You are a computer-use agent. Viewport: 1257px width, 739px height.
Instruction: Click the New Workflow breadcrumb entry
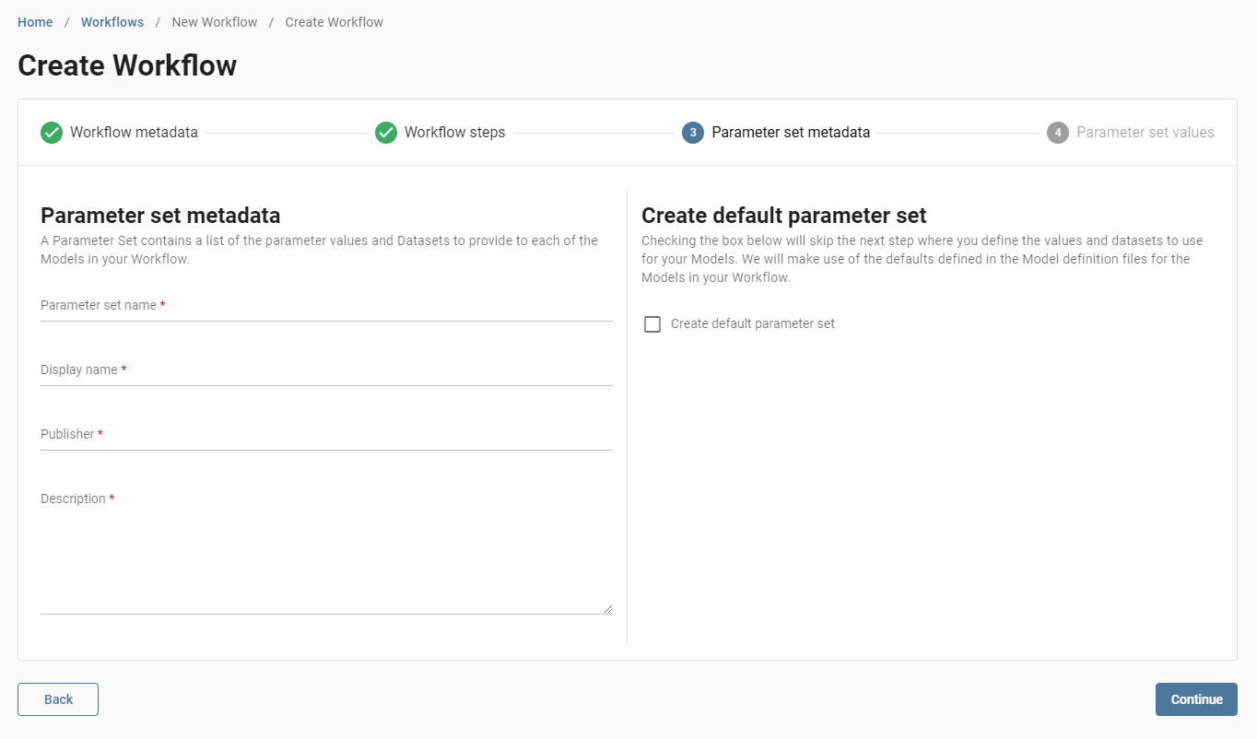point(215,21)
